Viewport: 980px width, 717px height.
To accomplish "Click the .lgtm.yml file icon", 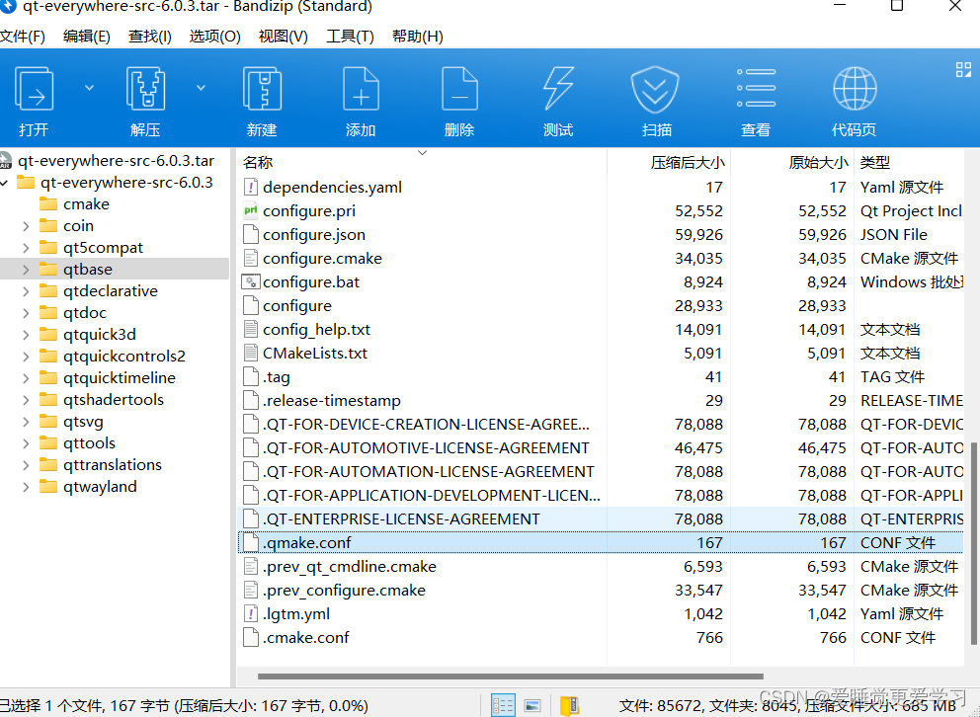I will click(251, 614).
